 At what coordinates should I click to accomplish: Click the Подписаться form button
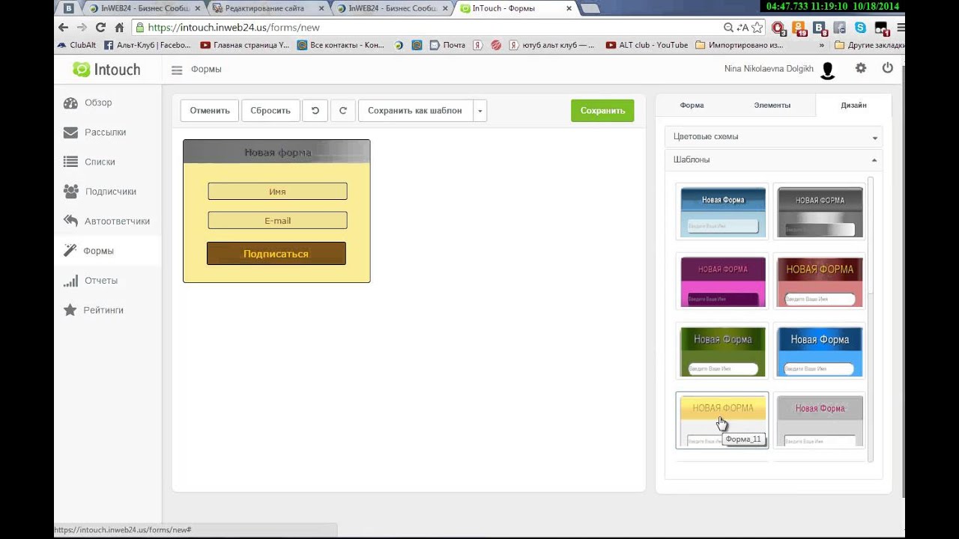pos(276,254)
